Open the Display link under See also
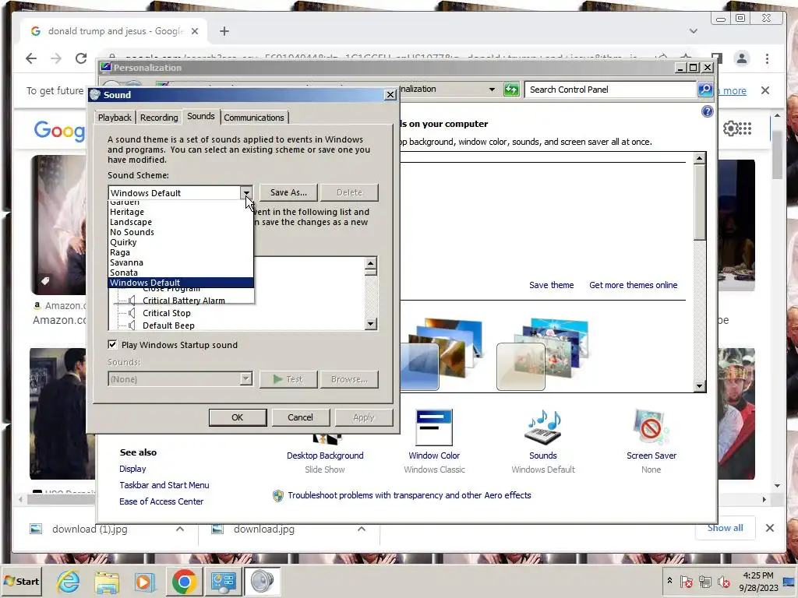The image size is (798, 598). [x=132, y=469]
